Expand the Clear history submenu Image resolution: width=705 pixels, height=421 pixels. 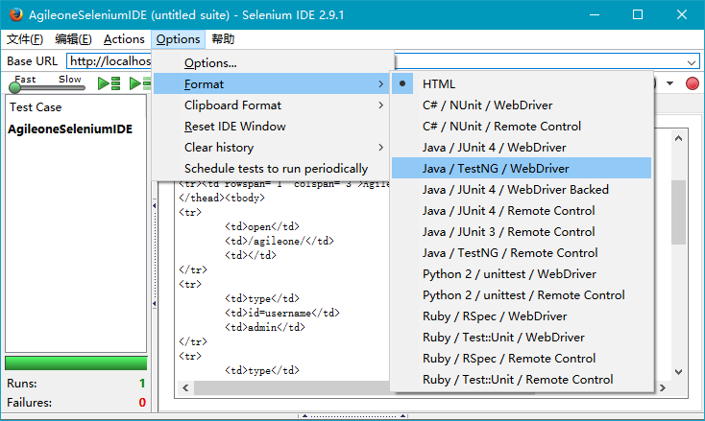pos(380,148)
